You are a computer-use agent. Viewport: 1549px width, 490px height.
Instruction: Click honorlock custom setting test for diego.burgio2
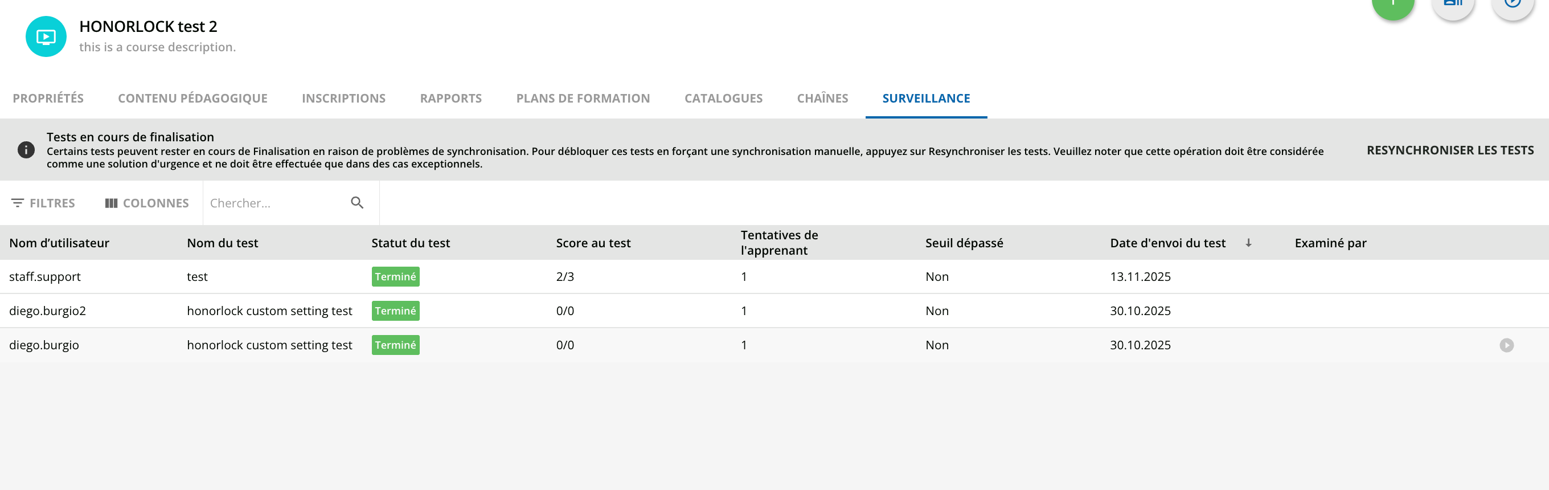click(x=269, y=311)
